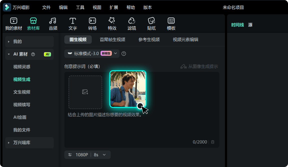Open 我的素材 media panel
The height and width of the screenshot is (167, 288).
point(13,24)
